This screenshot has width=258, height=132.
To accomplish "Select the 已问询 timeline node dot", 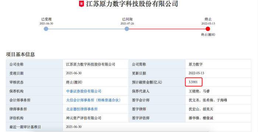I will click(x=127, y=29).
